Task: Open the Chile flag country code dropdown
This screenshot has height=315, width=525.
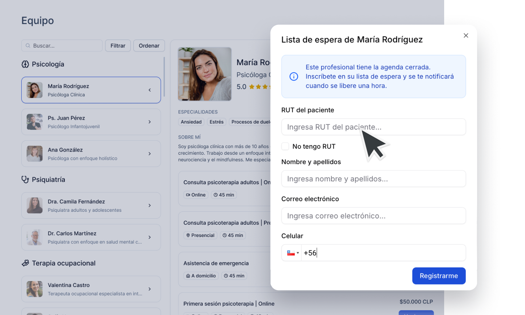Action: tap(293, 253)
